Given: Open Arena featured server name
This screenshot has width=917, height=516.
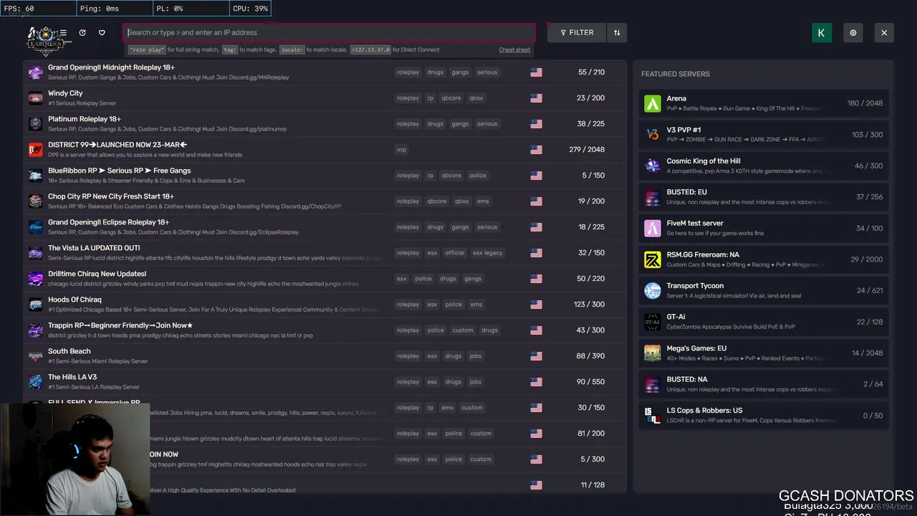Looking at the screenshot, I should [676, 99].
